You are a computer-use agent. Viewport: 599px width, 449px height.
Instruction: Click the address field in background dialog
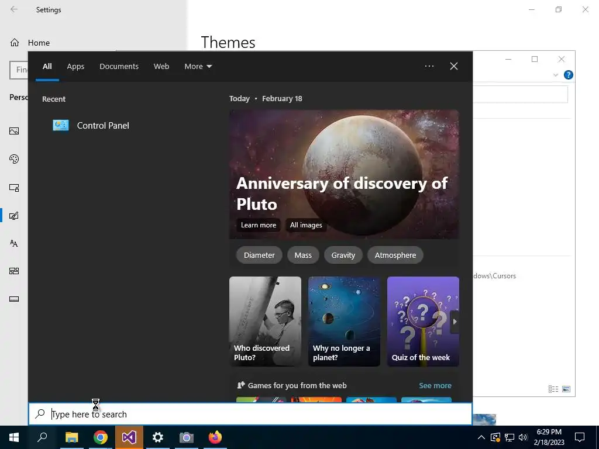pos(520,94)
